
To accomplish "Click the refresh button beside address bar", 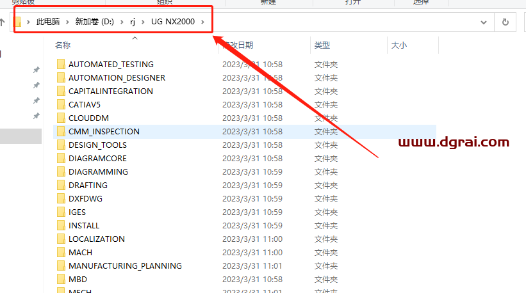I will (x=505, y=22).
